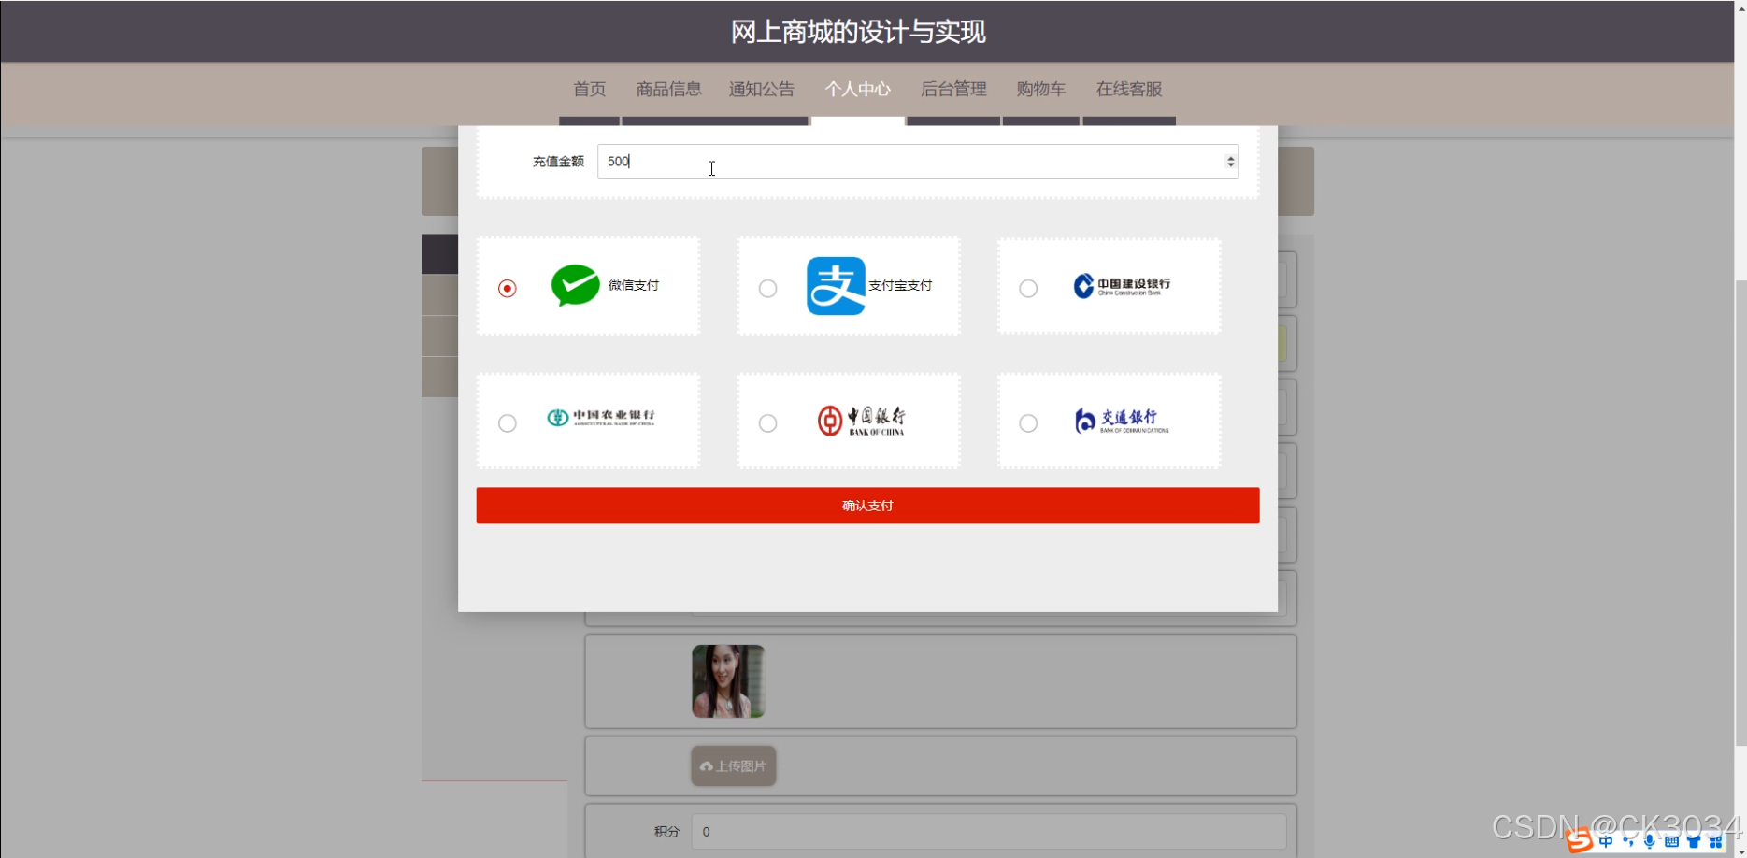Click the Alipay logo icon
The width and height of the screenshot is (1747, 858).
coord(835,286)
